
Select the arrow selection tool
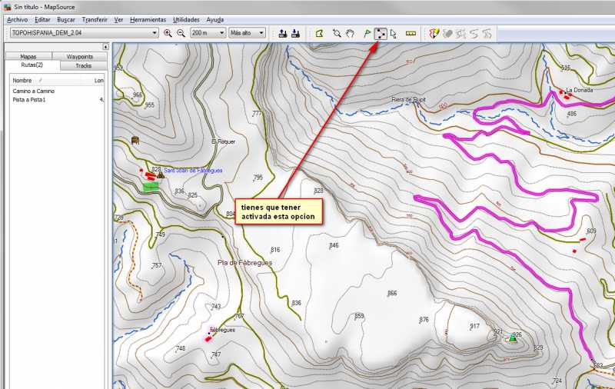(x=394, y=33)
